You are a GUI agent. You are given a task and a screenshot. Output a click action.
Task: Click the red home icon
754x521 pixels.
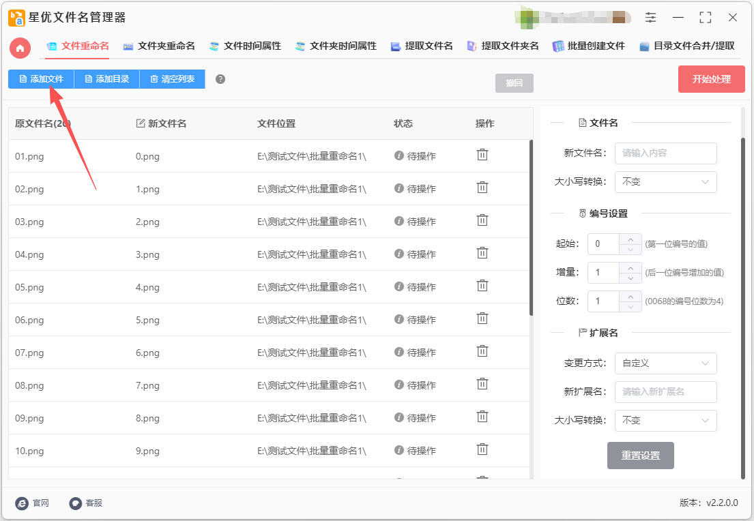pos(20,47)
